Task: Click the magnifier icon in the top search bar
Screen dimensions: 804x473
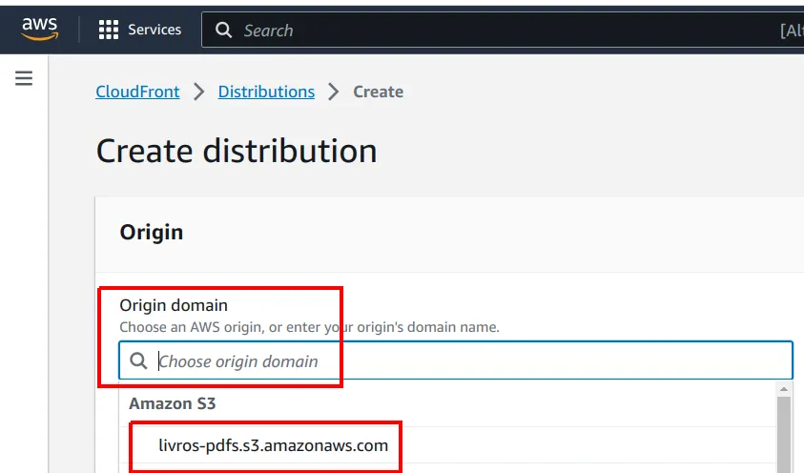Action: click(223, 31)
